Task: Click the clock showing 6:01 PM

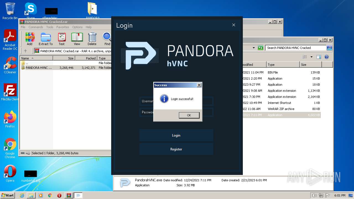Action: pos(340,195)
